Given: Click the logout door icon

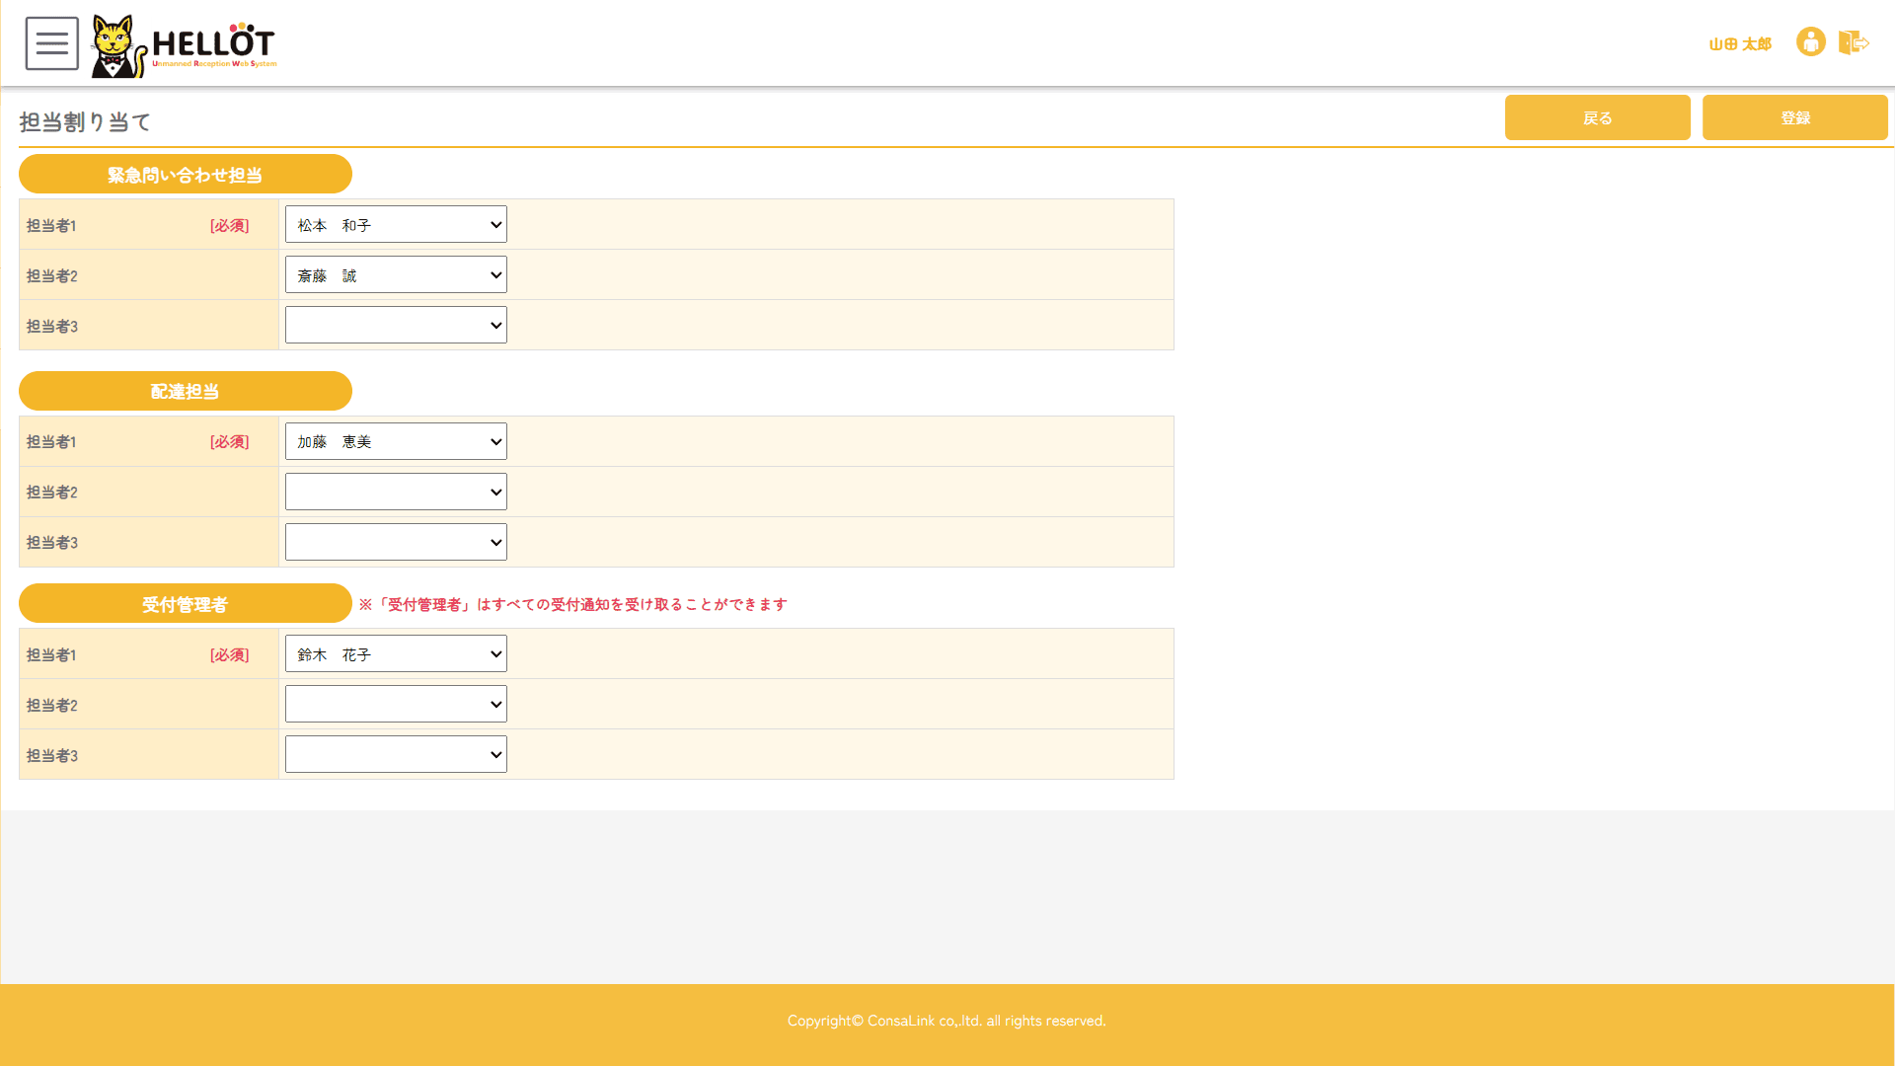Looking at the screenshot, I should click(x=1853, y=42).
